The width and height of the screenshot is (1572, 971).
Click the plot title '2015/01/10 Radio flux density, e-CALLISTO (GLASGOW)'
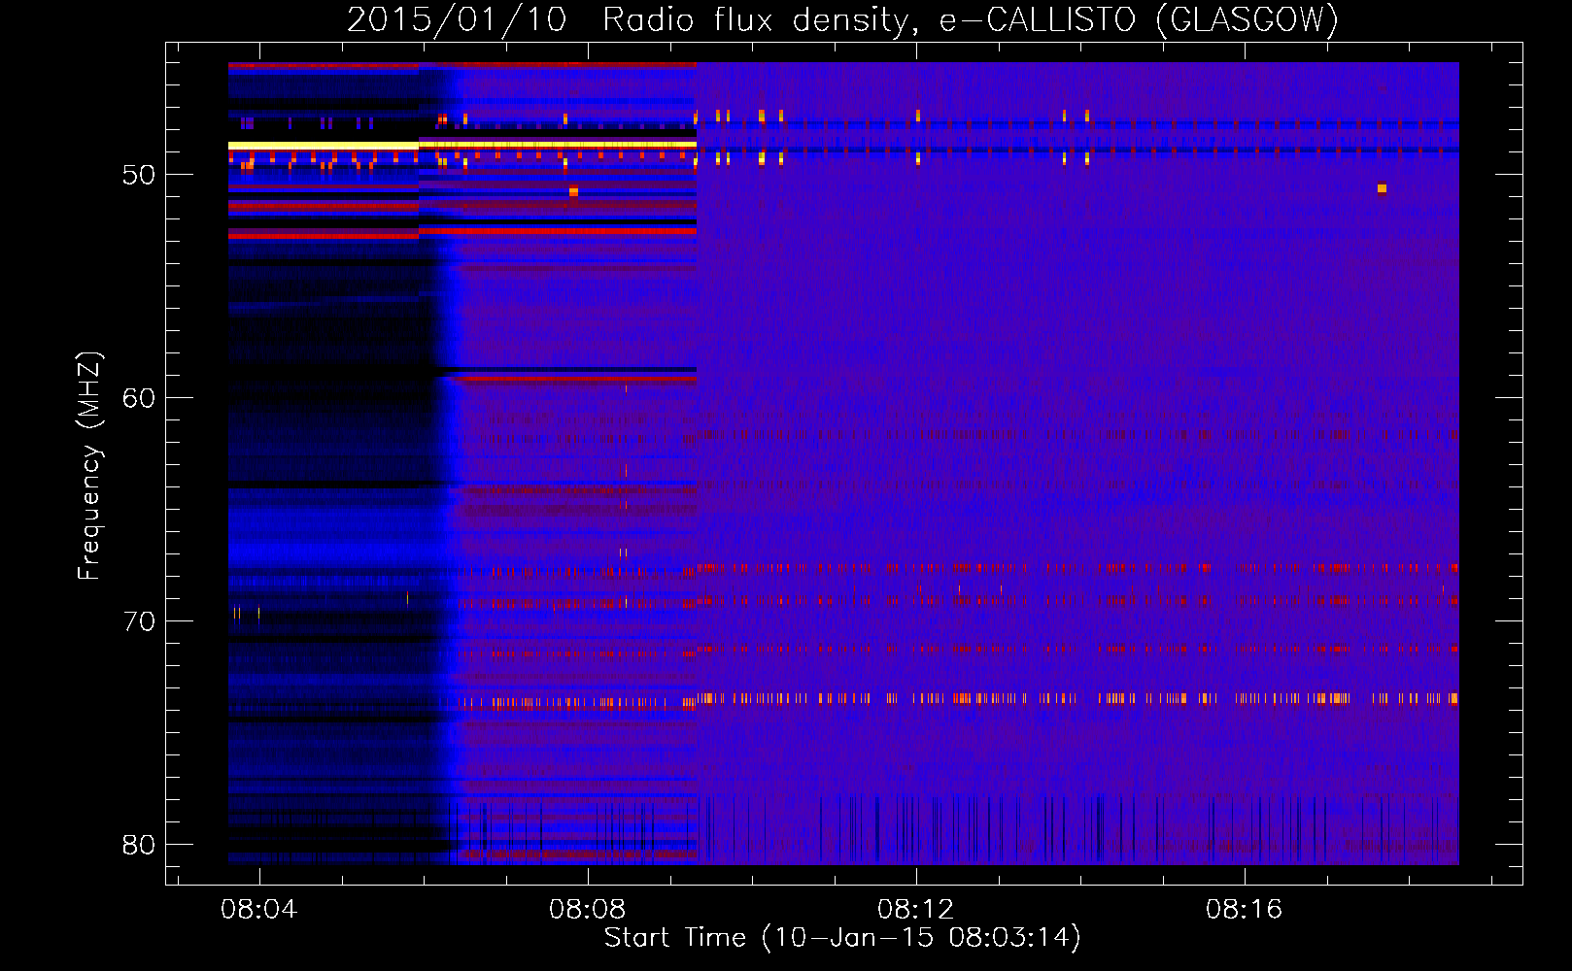pos(842,19)
